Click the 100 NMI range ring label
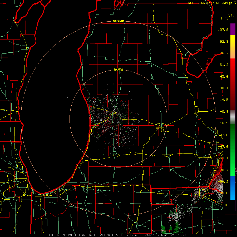The height and width of the screenshot is (237, 237). pyautogui.click(x=118, y=21)
